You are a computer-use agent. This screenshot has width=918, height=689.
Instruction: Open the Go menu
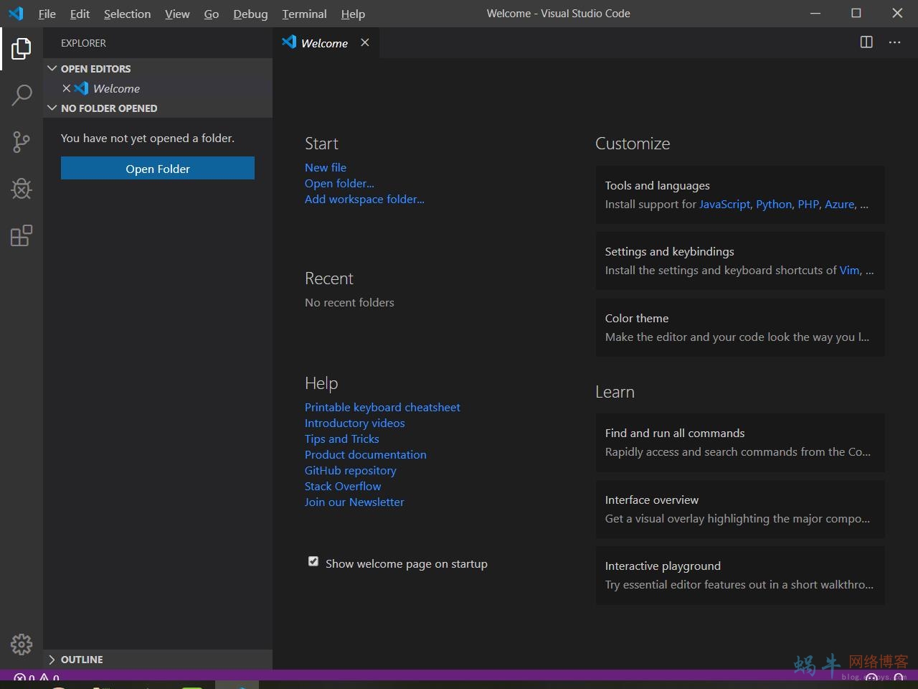212,14
